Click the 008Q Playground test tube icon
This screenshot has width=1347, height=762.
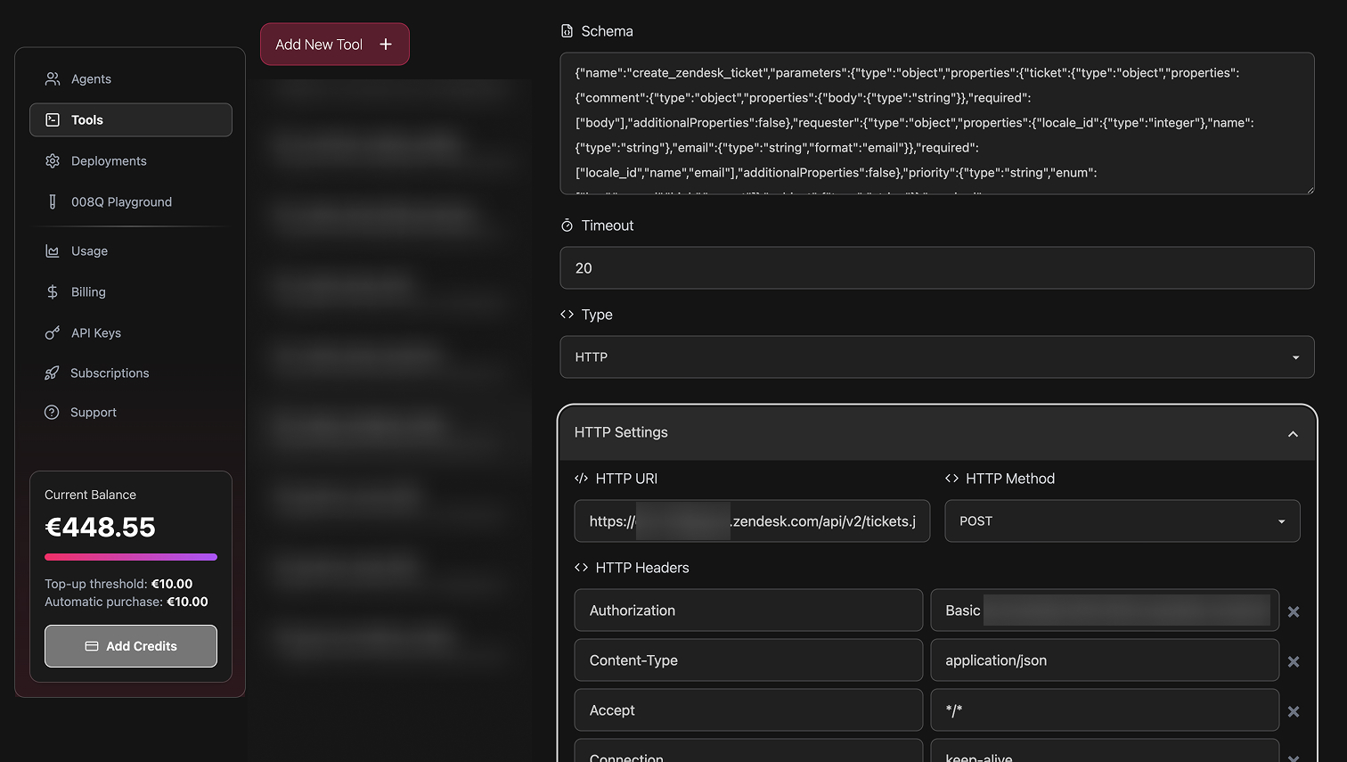[53, 202]
